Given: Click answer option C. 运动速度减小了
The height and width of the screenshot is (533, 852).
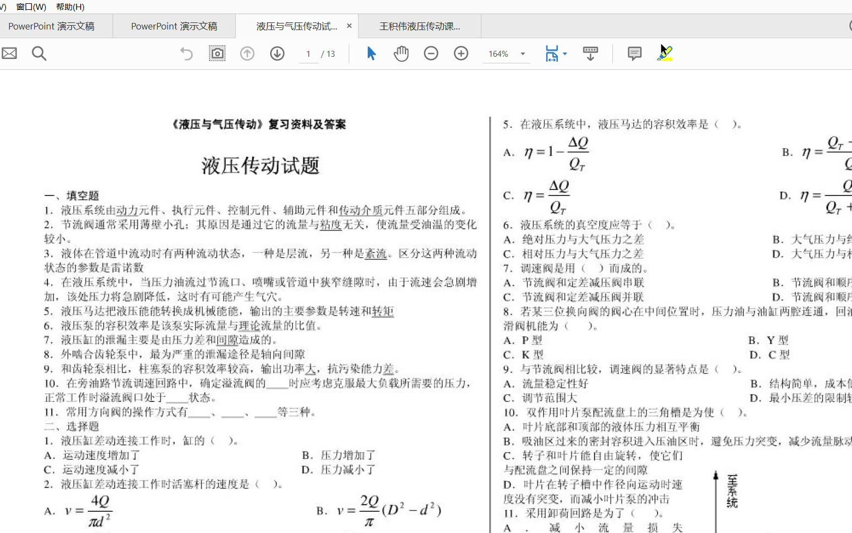Looking at the screenshot, I should [x=92, y=470].
